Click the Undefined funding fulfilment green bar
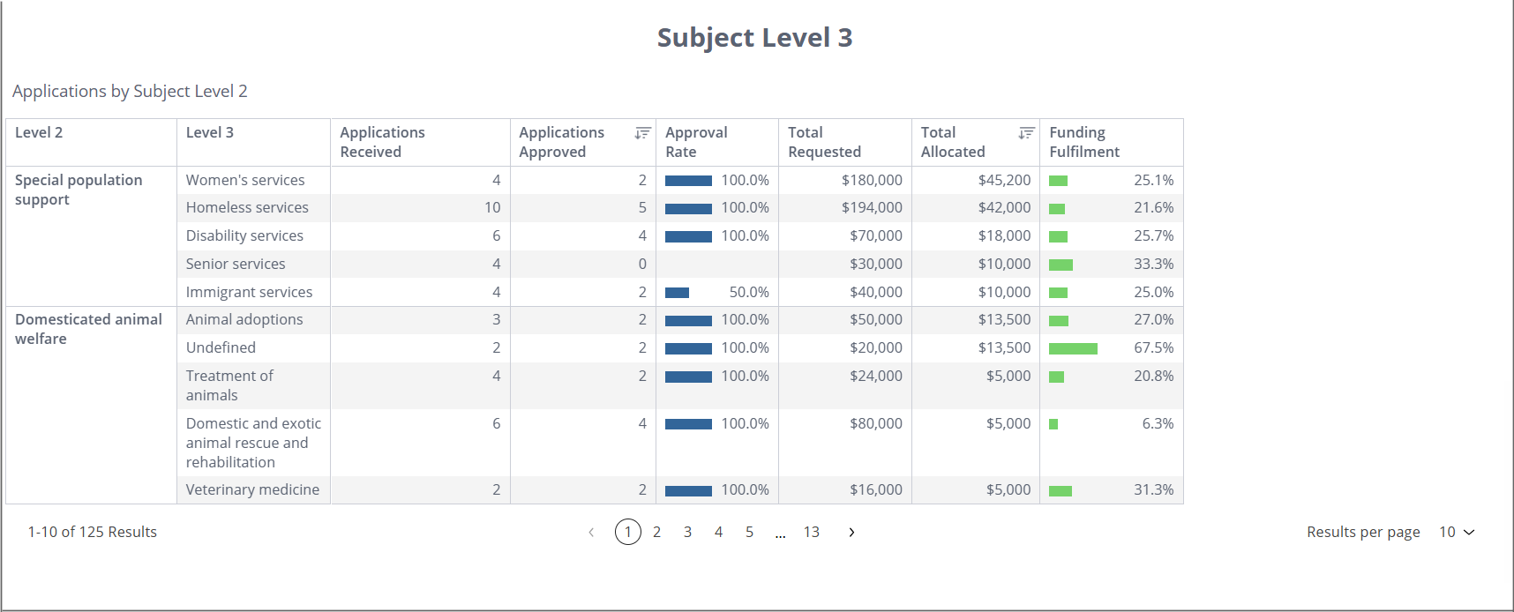Screen dimensions: 1514x612 click(x=1073, y=349)
